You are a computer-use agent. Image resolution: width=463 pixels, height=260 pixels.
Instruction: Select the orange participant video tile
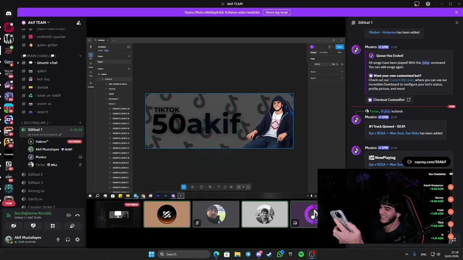(x=167, y=214)
